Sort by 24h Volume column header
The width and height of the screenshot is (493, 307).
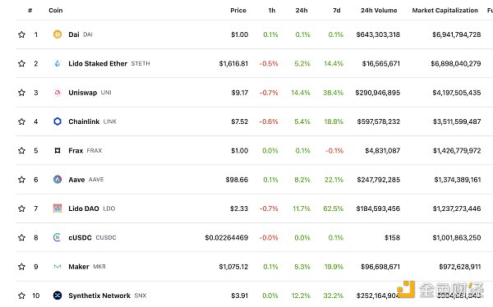coord(379,11)
